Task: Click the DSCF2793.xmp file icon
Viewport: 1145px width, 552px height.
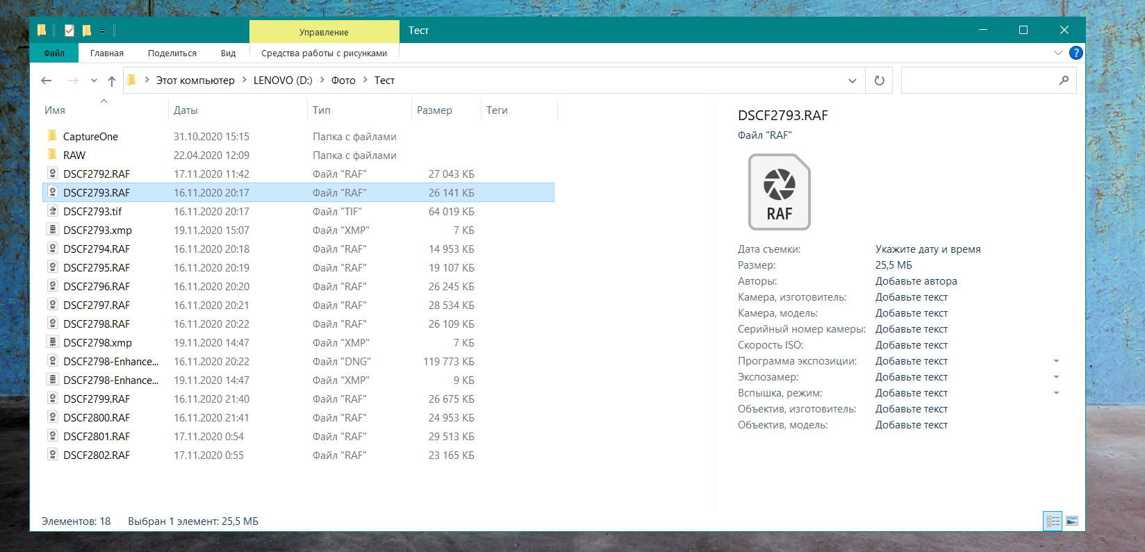Action: (x=52, y=230)
